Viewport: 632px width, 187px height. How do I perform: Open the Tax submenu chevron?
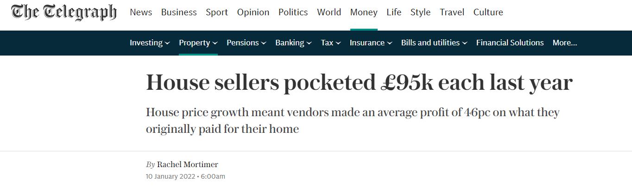(x=338, y=43)
